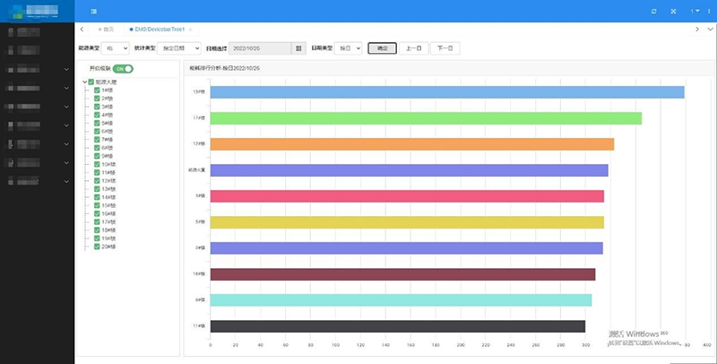Viewport: 717px width, 364px height.
Task: Click the 确定 button
Action: (x=382, y=48)
